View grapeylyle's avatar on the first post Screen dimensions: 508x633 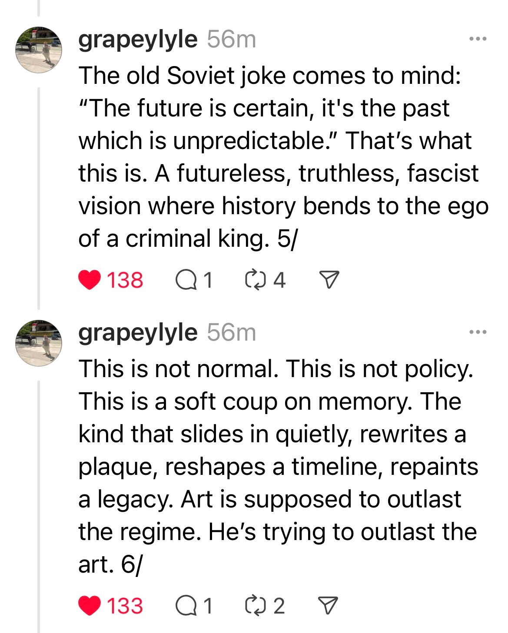click(39, 50)
